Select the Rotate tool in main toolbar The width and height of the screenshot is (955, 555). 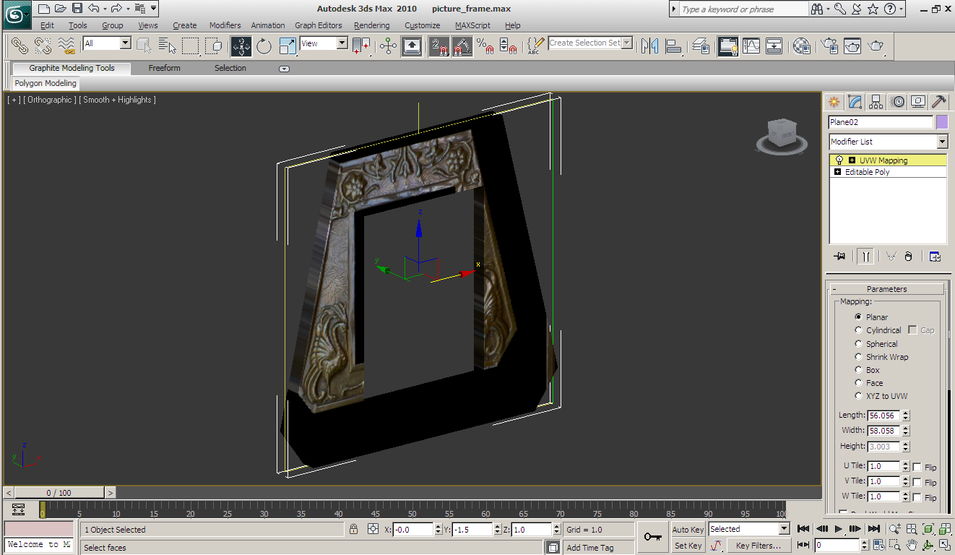click(x=264, y=46)
